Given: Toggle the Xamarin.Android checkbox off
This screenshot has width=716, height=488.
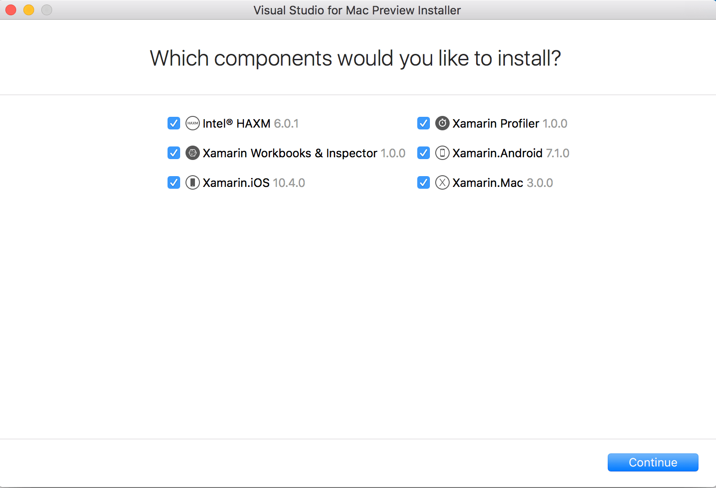Looking at the screenshot, I should [x=424, y=153].
